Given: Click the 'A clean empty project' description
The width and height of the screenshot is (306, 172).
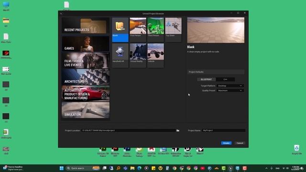Looking at the screenshot, I should (203, 52).
